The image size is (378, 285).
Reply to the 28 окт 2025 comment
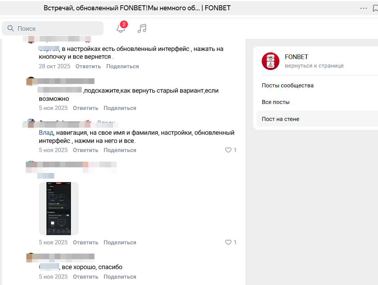(88, 66)
